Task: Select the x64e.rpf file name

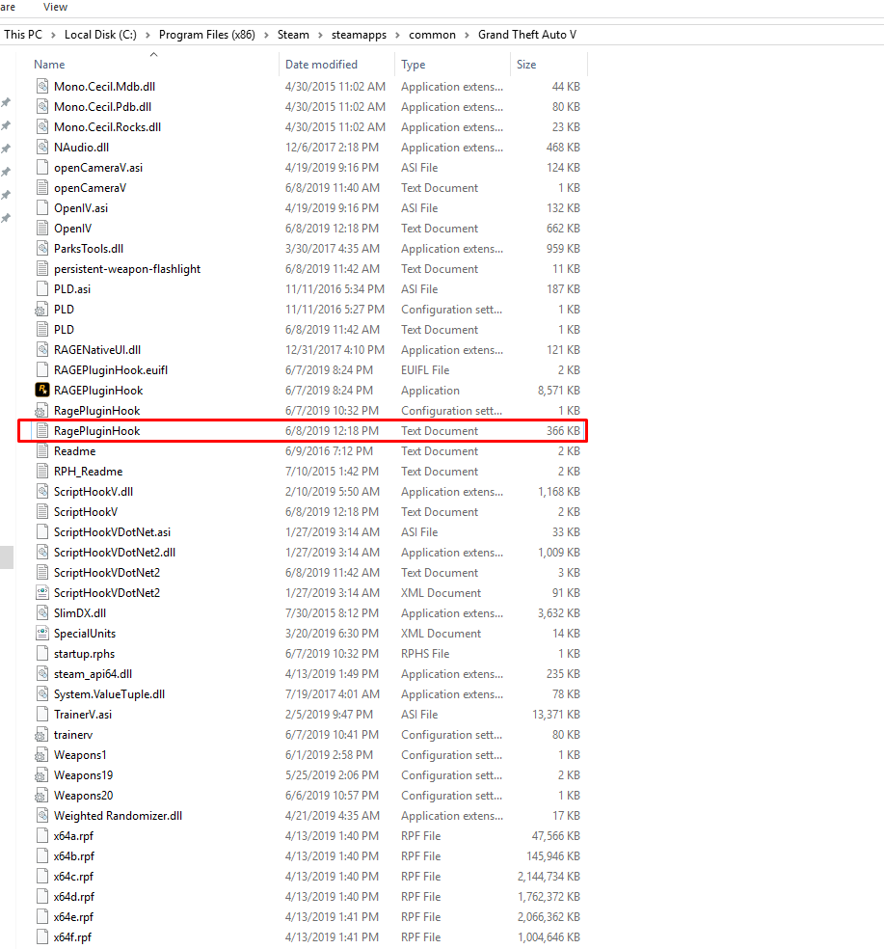Action: tap(74, 917)
